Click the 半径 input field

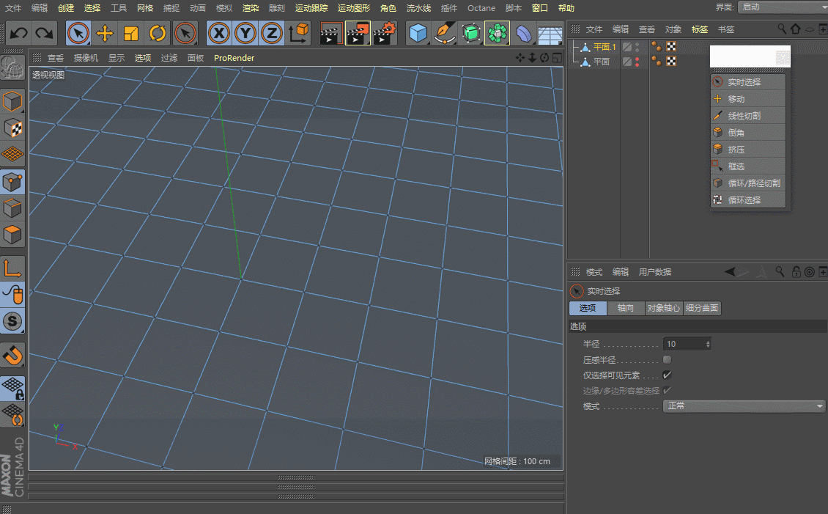(x=684, y=344)
